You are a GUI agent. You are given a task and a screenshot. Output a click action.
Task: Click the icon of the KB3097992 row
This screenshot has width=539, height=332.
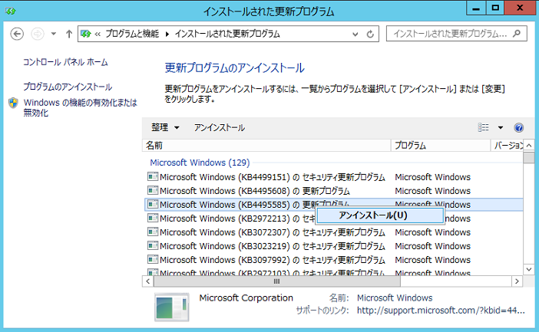(153, 260)
